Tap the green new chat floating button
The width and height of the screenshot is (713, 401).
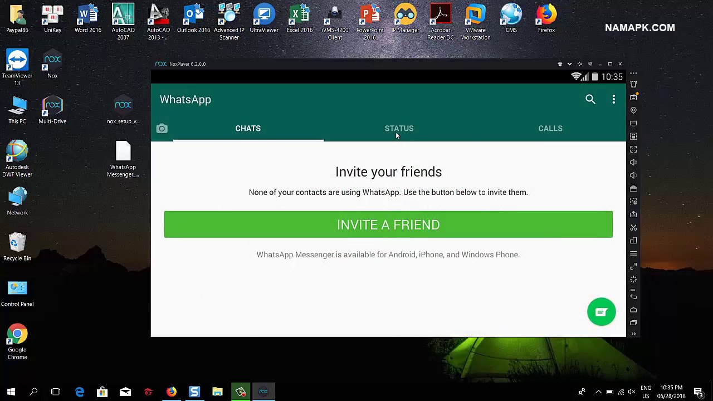601,312
